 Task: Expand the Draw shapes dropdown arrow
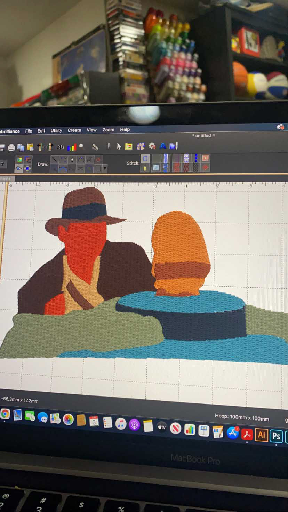tap(105, 168)
